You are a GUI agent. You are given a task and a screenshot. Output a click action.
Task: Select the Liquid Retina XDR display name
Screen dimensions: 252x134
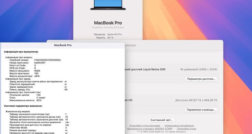(x=145, y=69)
